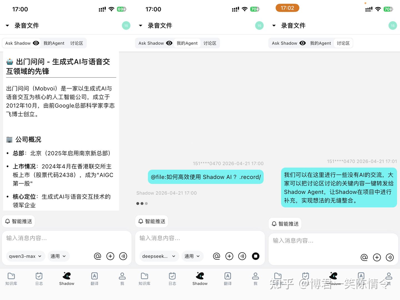
Task: Expand 录音文件 dropdown in middle screen
Action: tap(141, 26)
